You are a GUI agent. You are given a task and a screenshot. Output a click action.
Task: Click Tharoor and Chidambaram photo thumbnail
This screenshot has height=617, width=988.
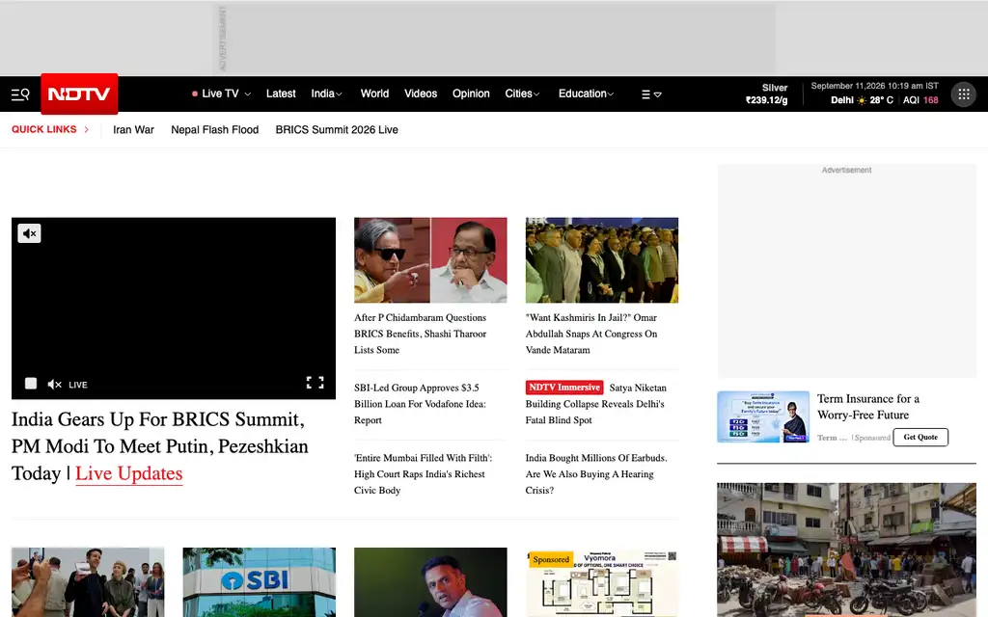click(430, 260)
